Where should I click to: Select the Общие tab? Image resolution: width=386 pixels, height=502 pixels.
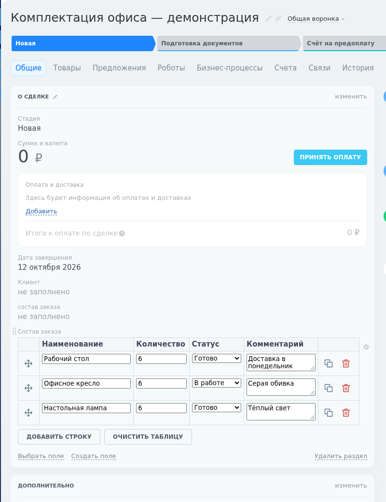click(x=28, y=68)
